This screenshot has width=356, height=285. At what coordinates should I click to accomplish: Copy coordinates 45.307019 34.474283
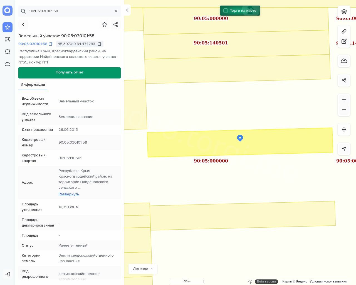[x=100, y=44]
